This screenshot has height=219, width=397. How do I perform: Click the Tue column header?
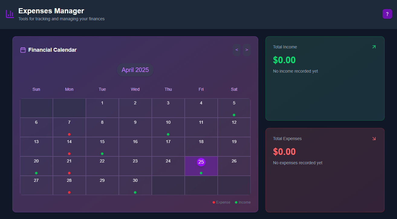coord(102,89)
